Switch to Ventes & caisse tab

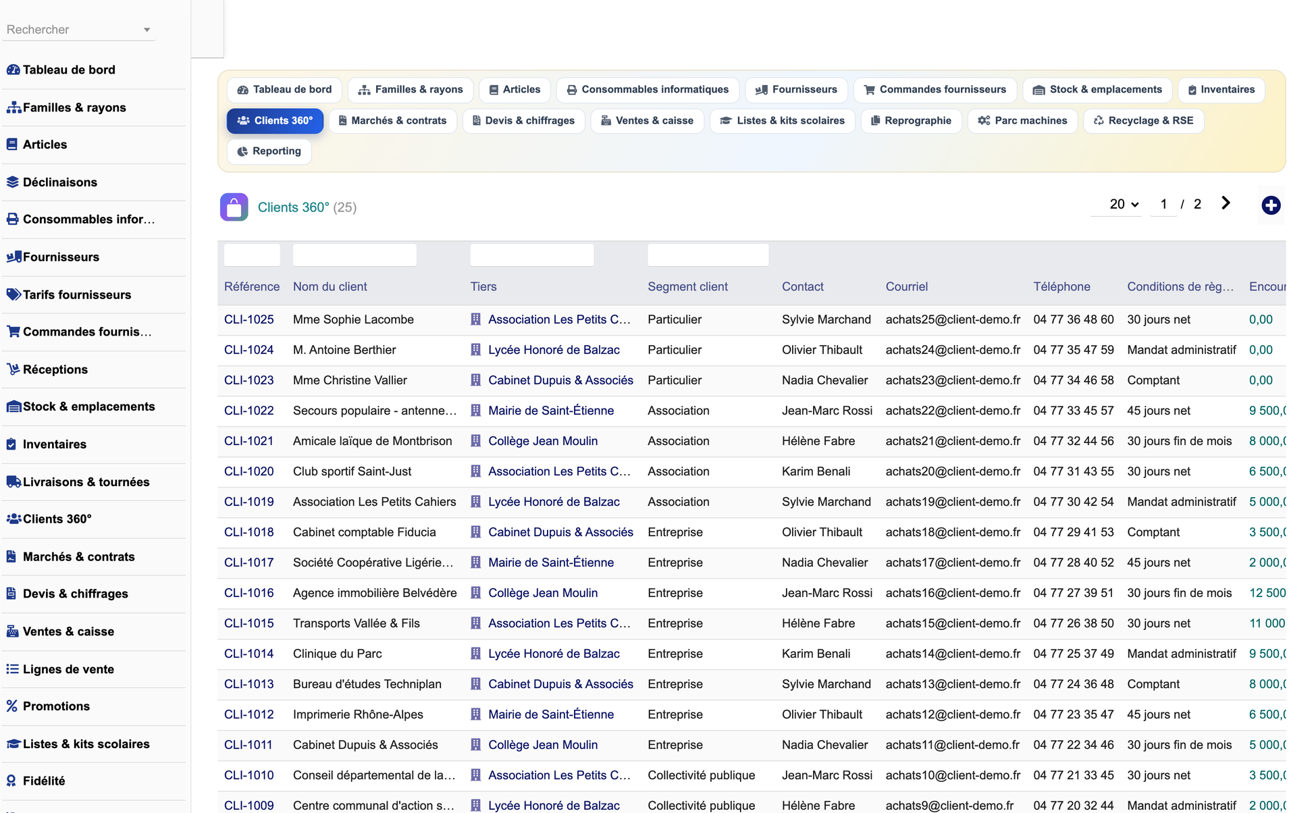click(x=647, y=121)
